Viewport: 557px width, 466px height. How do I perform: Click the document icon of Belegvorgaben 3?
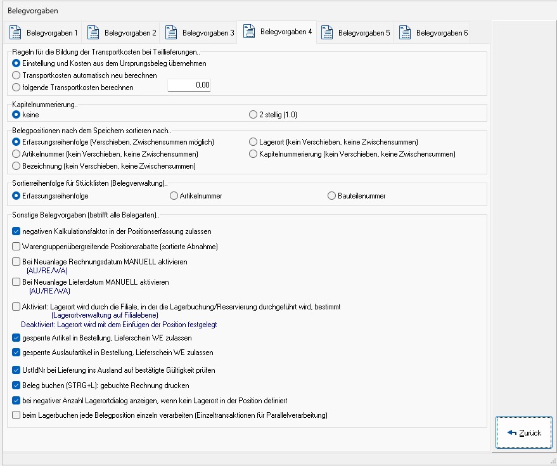pos(171,32)
